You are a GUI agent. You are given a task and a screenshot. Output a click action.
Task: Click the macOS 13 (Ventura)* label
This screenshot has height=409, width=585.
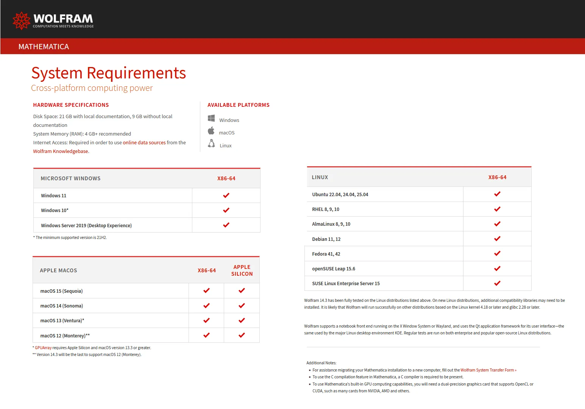62,320
